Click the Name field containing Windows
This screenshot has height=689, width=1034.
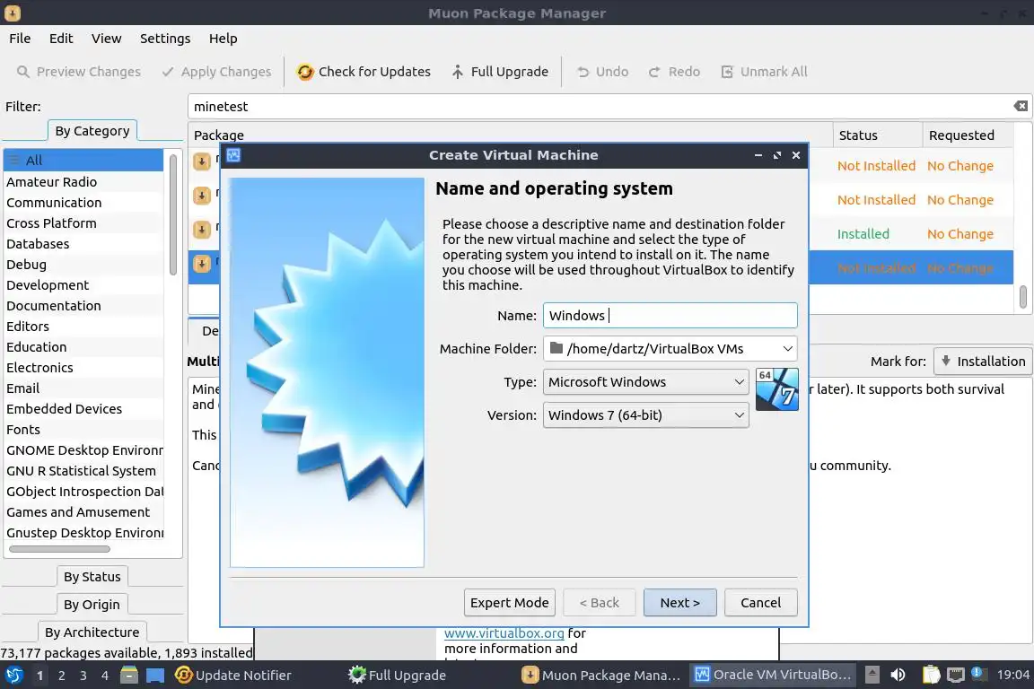(x=670, y=315)
